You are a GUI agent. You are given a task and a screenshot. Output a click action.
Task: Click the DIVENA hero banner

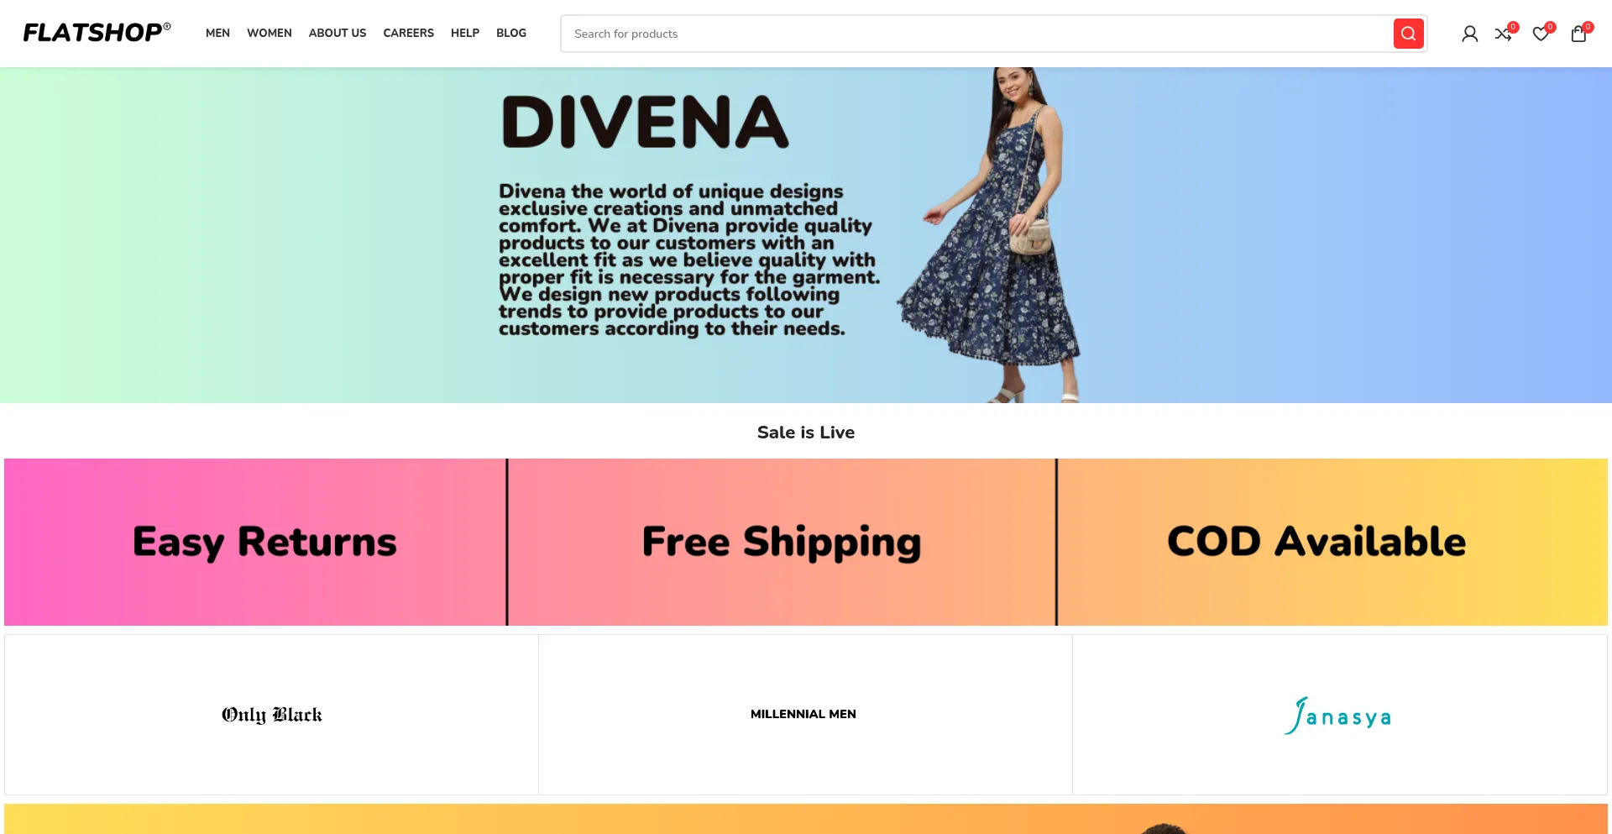[806, 235]
